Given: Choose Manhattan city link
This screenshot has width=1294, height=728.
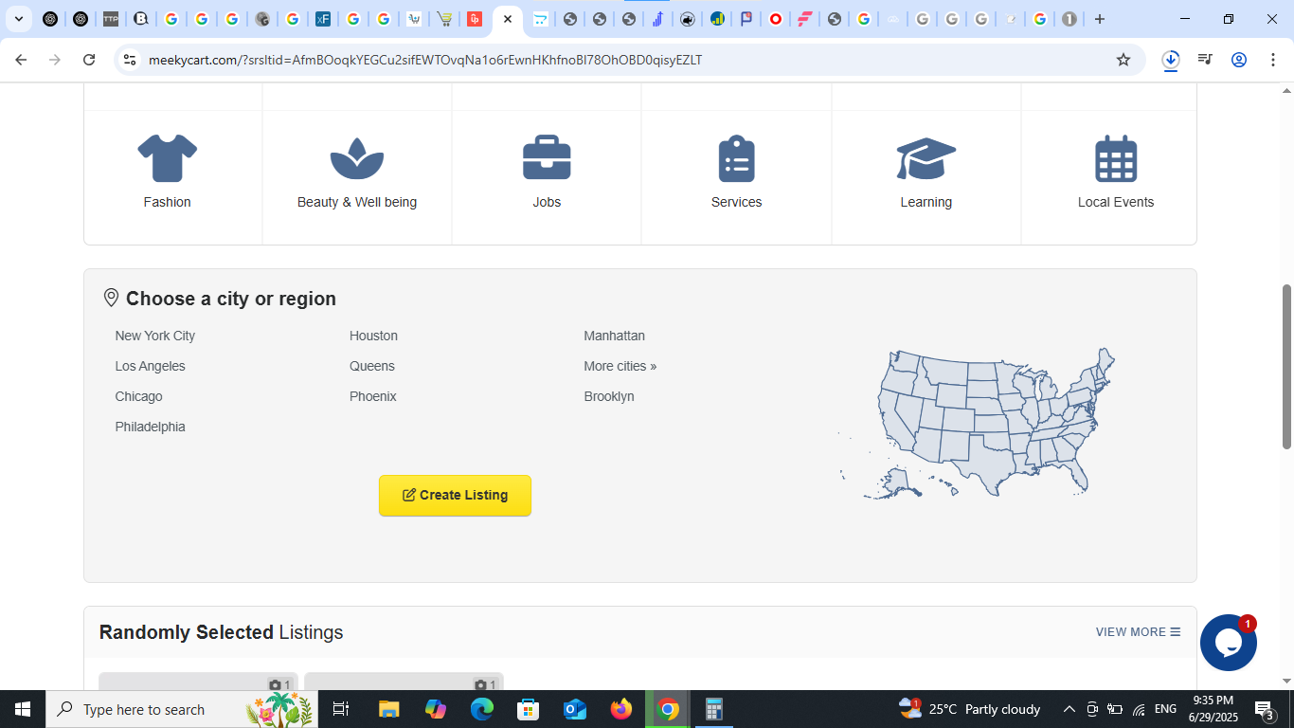Looking at the screenshot, I should (615, 336).
